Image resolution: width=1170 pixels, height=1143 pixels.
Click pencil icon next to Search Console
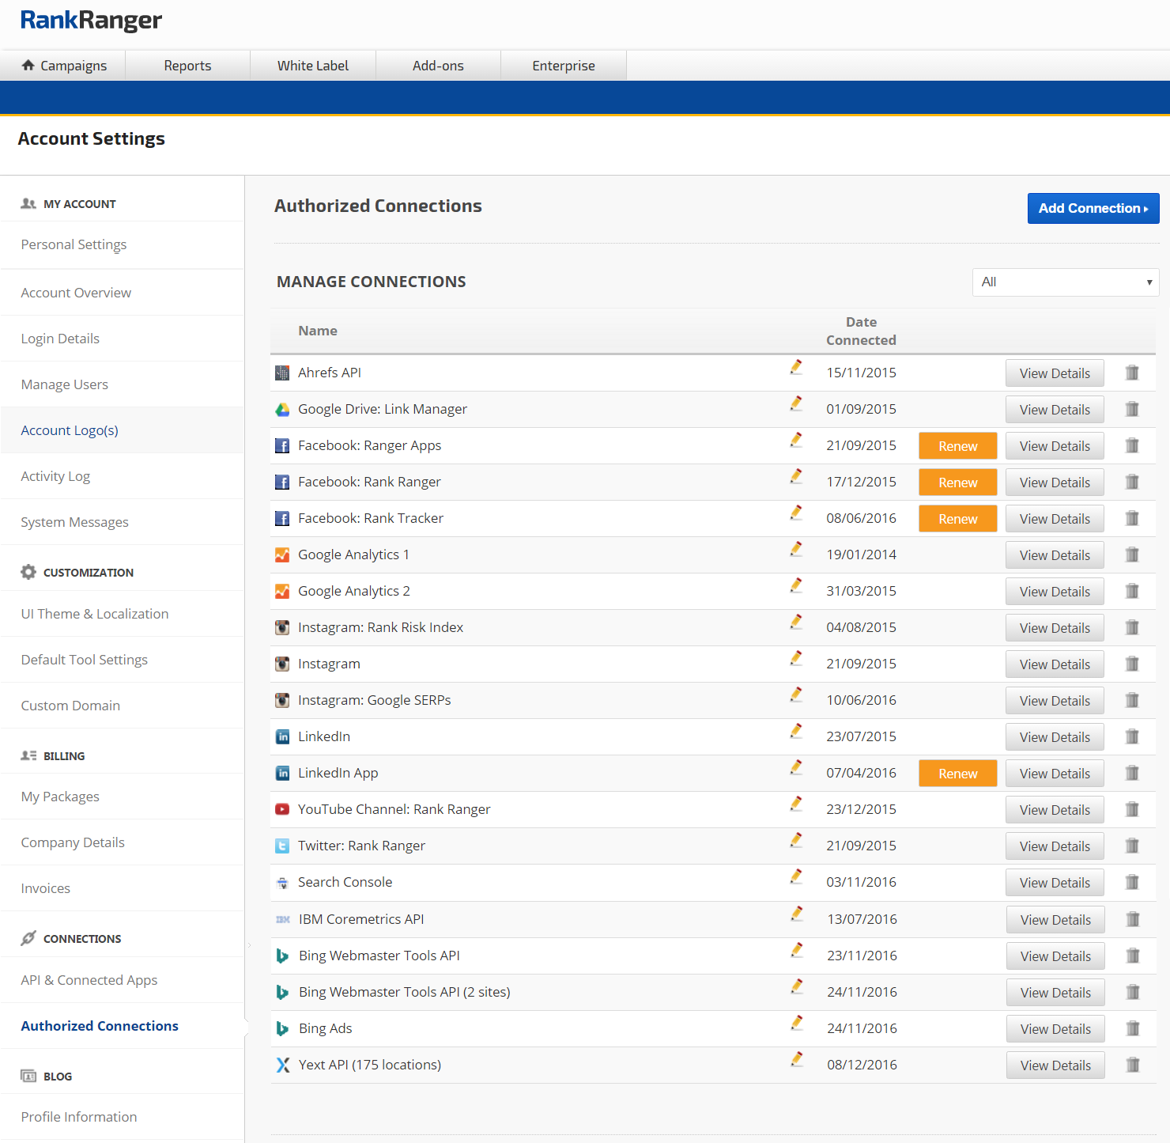coord(796,877)
